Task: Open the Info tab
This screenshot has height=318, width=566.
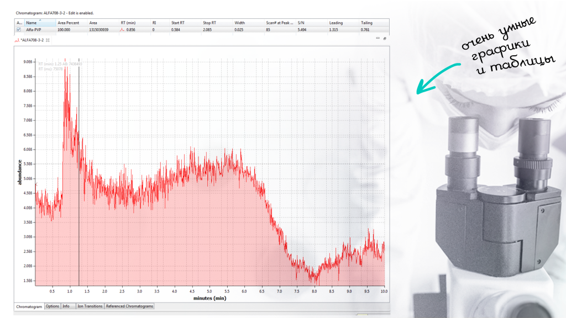Action: coord(66,306)
